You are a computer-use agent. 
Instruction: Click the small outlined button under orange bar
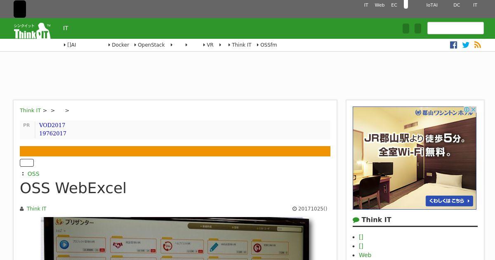coord(27,163)
